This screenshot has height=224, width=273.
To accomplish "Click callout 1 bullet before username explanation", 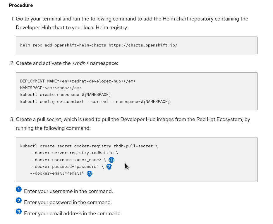I will [19, 189].
